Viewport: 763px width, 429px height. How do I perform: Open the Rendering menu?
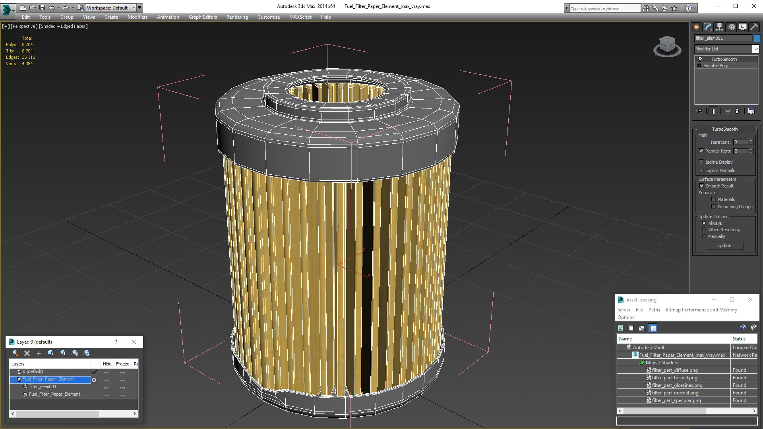[237, 17]
